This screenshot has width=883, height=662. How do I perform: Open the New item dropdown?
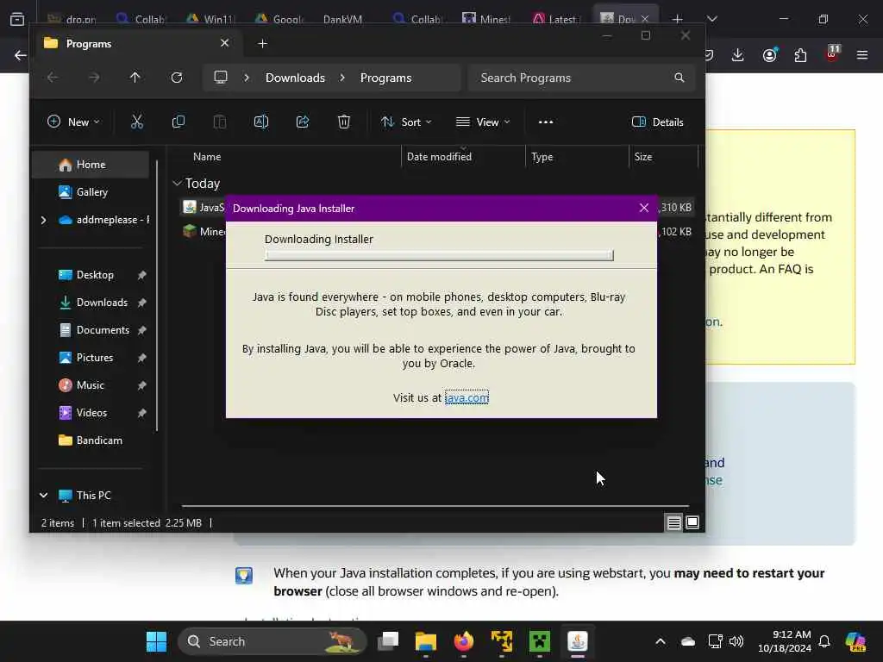coord(74,122)
